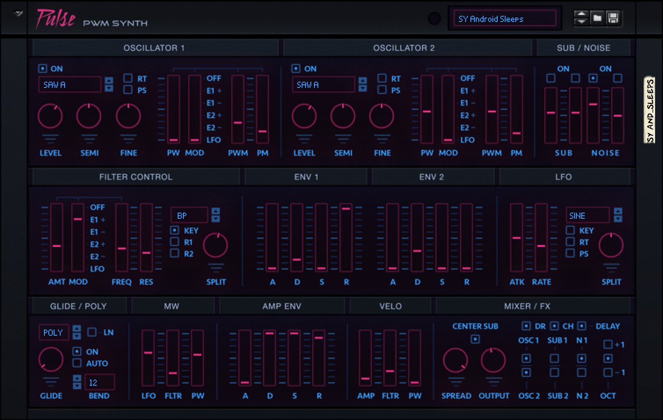The image size is (663, 420).
Task: Enable Oscillator 2 RT checkbox
Action: click(382, 78)
